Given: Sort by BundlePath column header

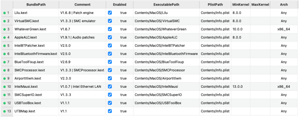Looking at the screenshot, I should (x=36, y=4).
